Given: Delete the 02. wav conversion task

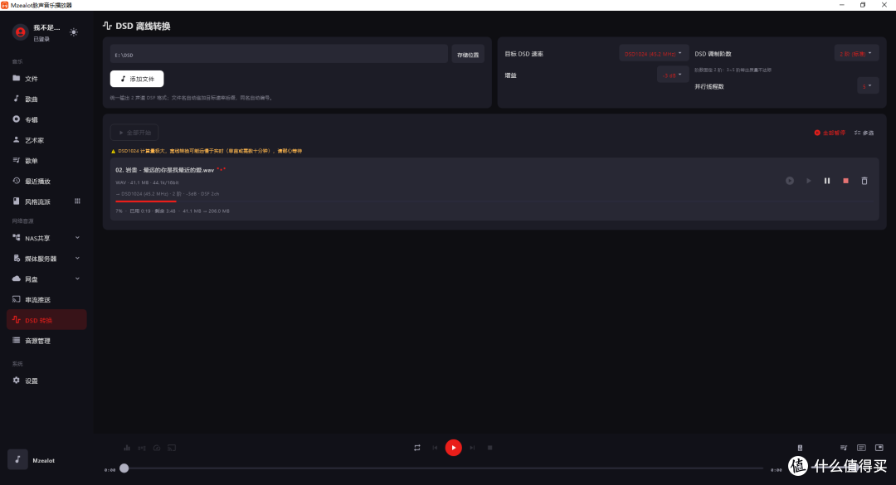Looking at the screenshot, I should coord(864,181).
